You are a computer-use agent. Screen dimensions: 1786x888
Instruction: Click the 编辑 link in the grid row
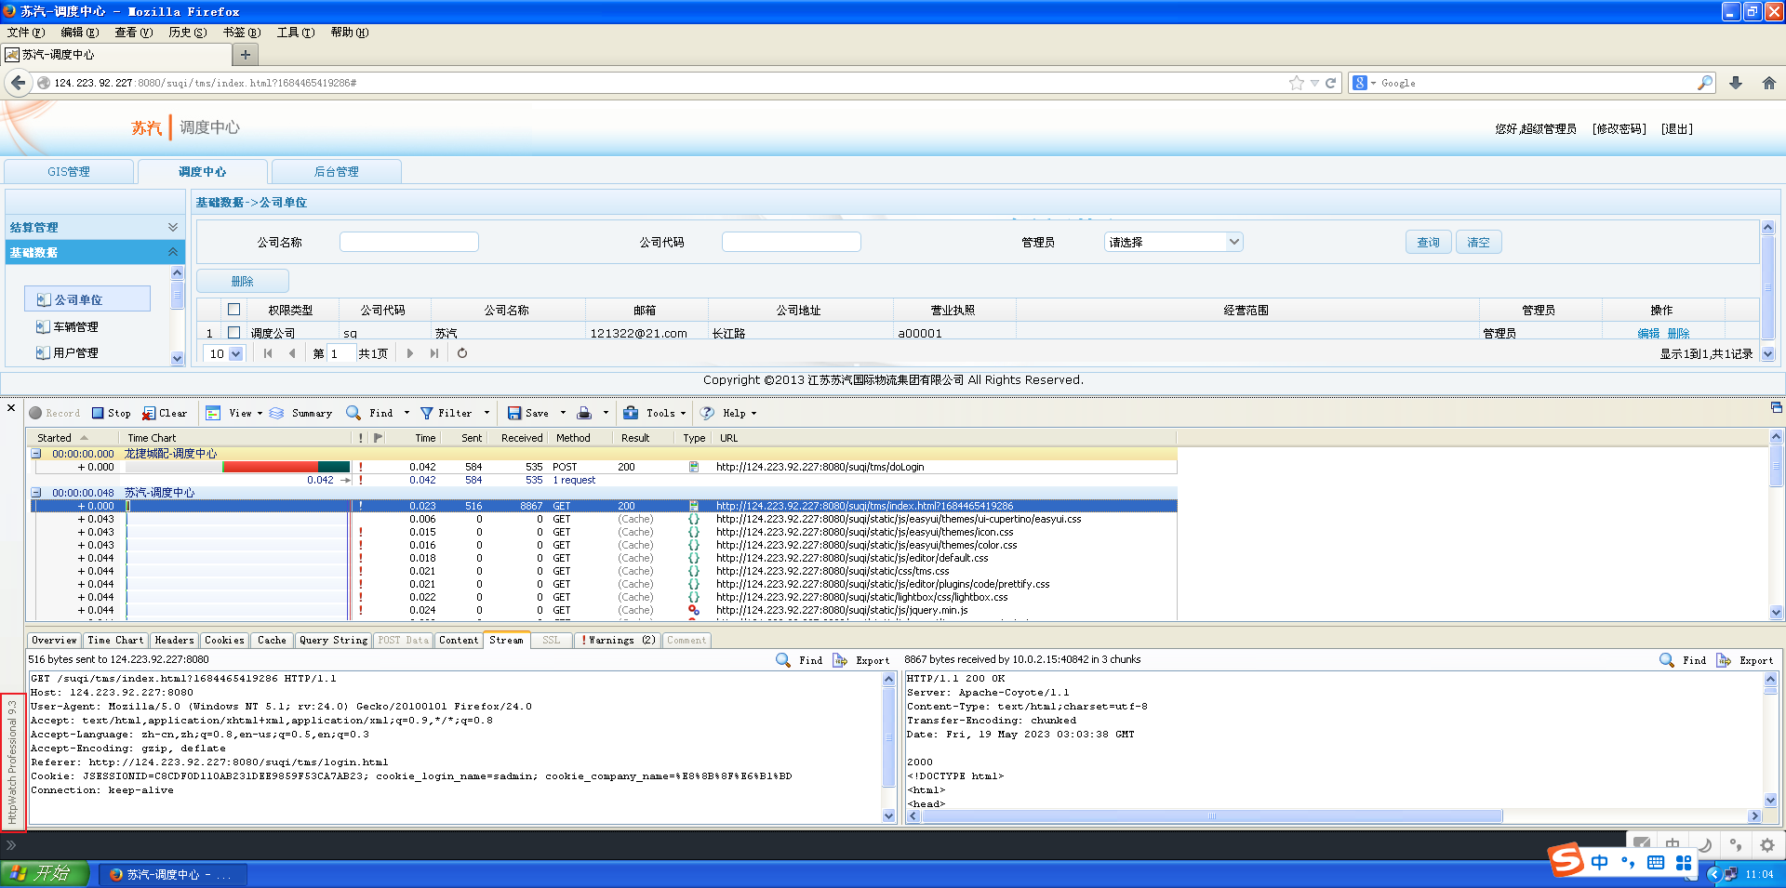point(1648,333)
